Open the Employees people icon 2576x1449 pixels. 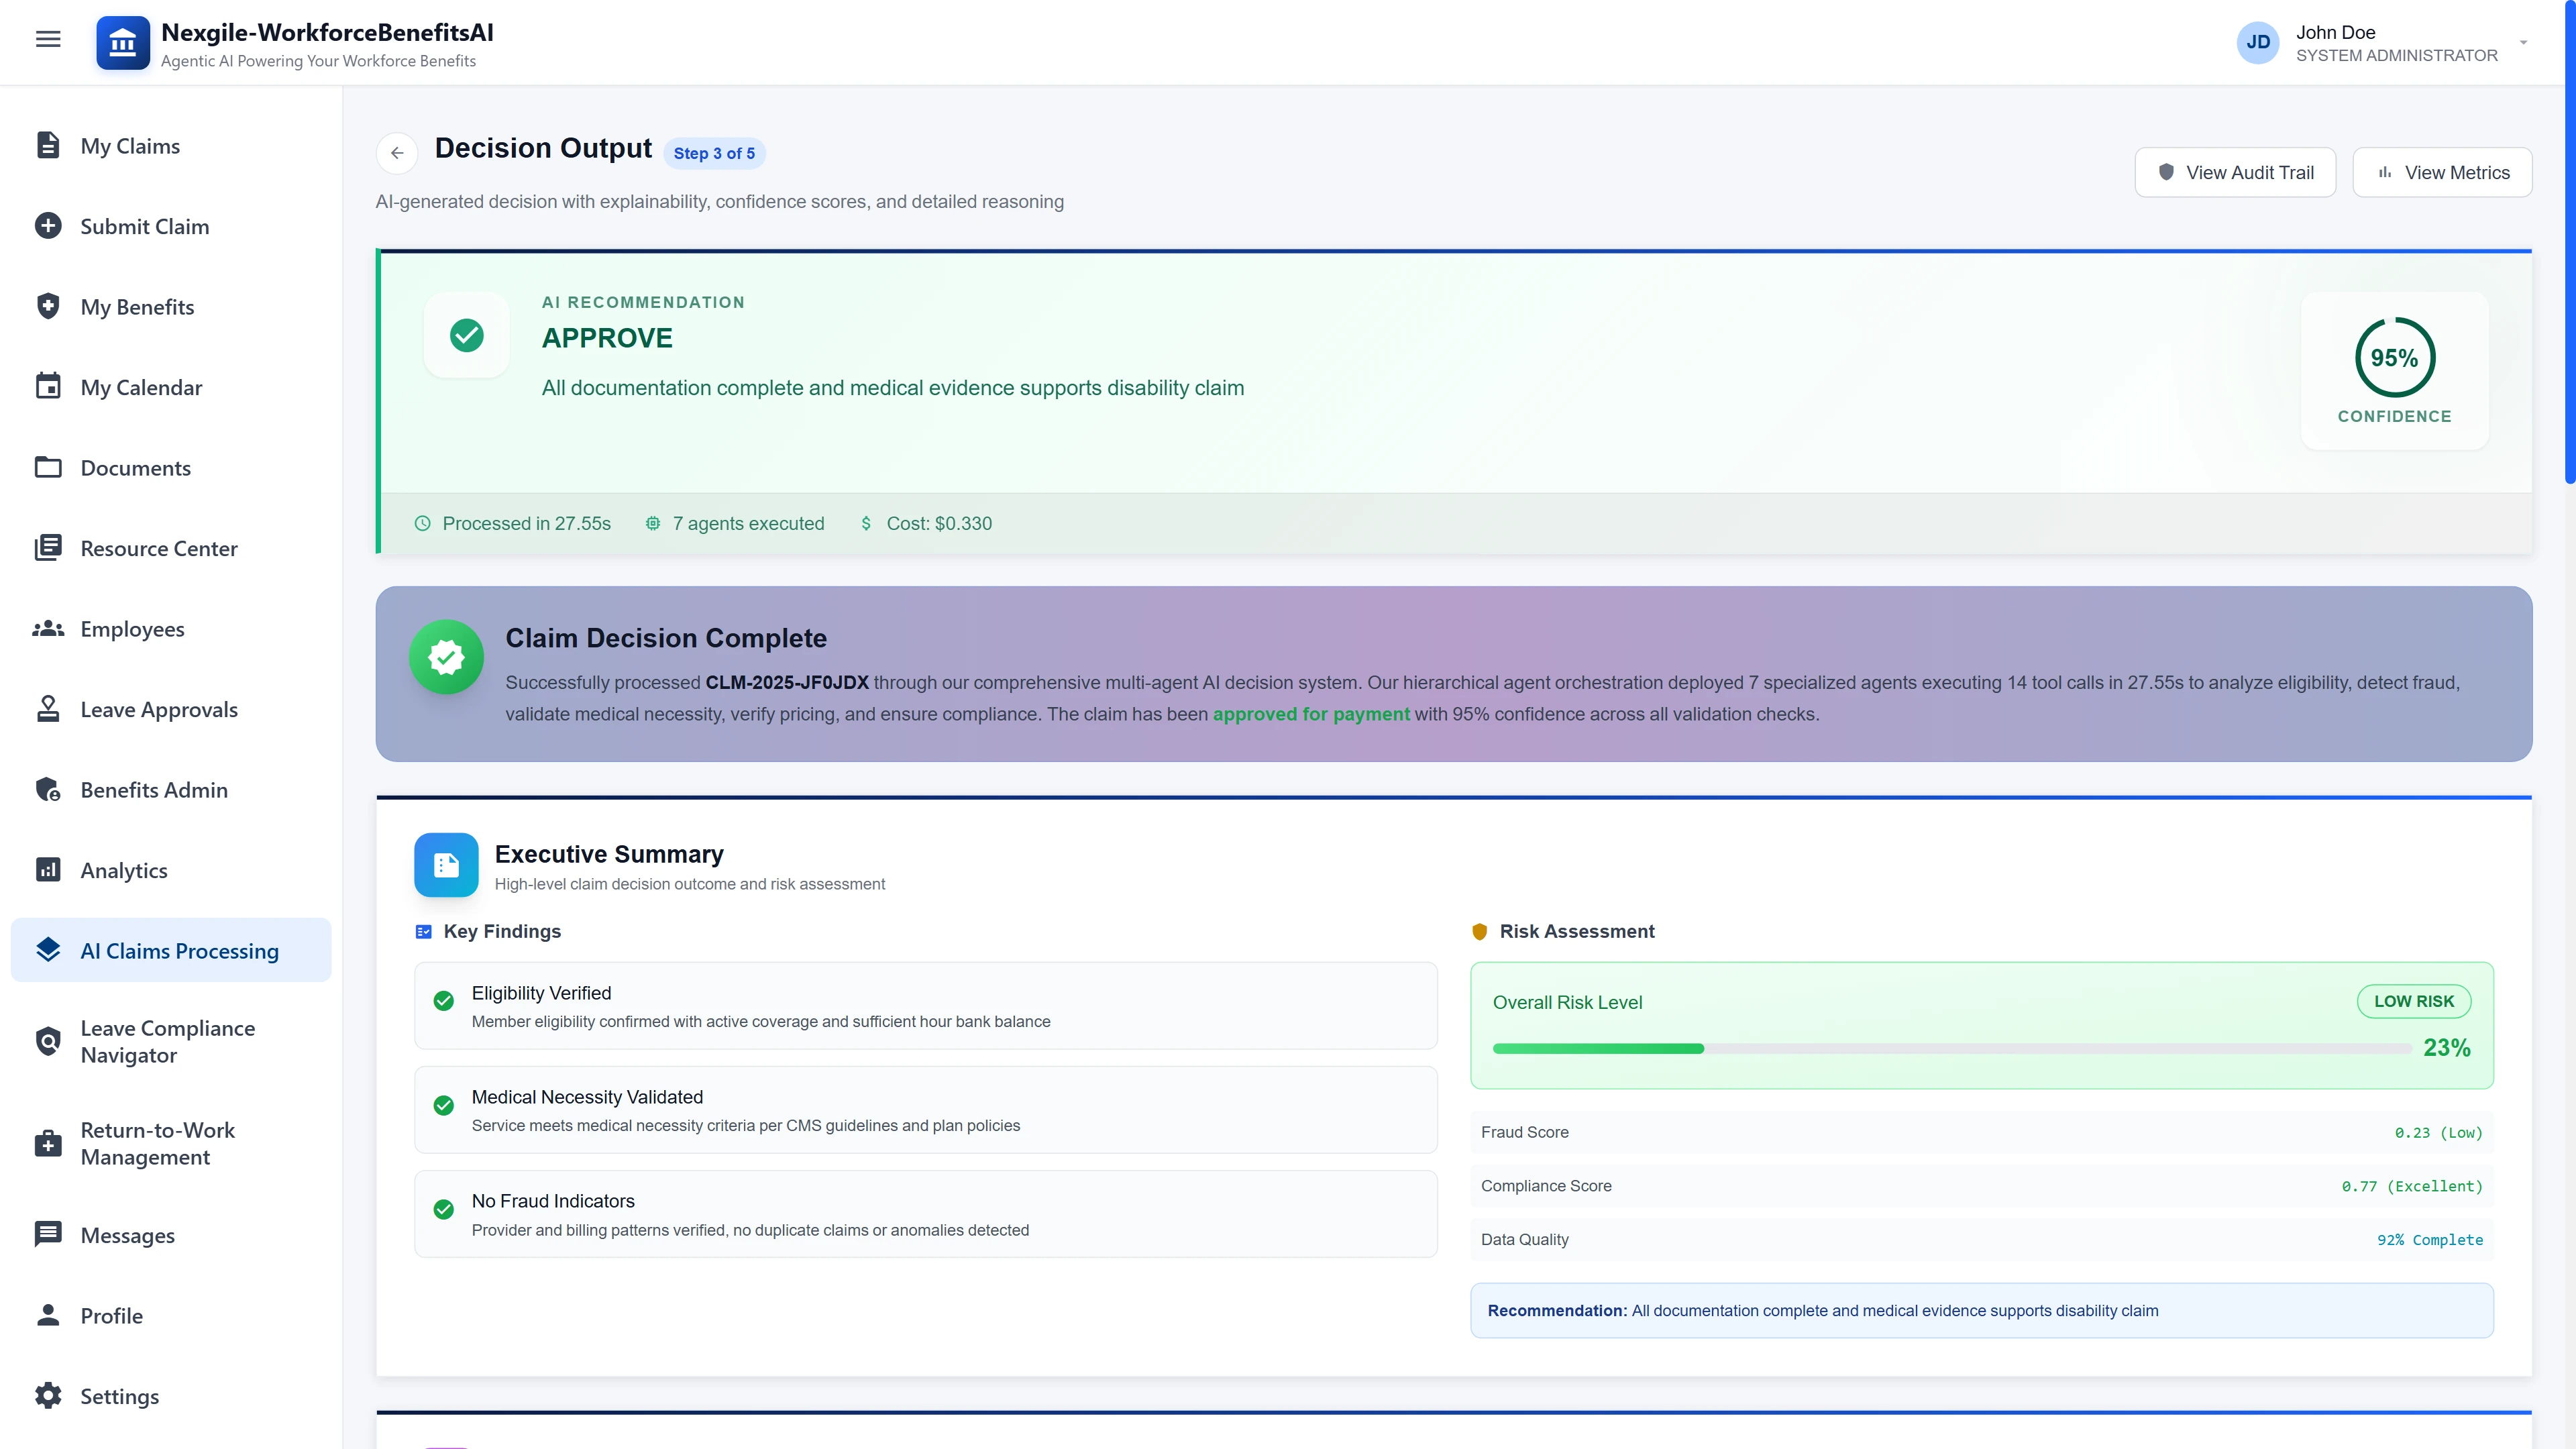coord(48,628)
